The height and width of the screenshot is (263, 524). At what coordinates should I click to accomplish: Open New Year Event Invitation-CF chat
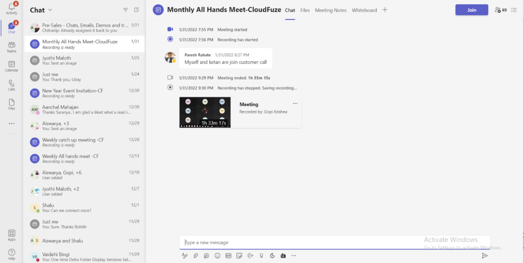pos(84,93)
